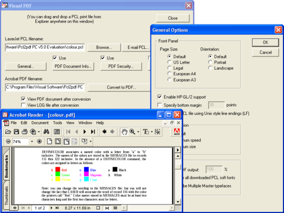Toggle first Use checkbox above PDF Document Info
This screenshot has width=284, height=213.
pos(54,58)
